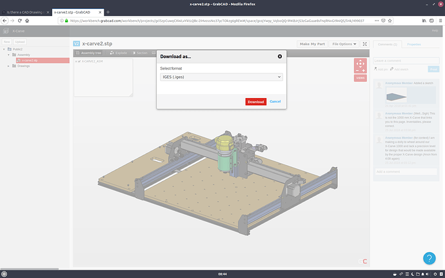Pan right with navigation pad arrow
The image size is (445, 278).
tap(364, 64)
